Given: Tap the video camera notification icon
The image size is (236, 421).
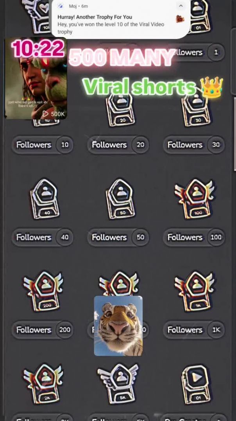Looking at the screenshot, I should click(x=180, y=19).
